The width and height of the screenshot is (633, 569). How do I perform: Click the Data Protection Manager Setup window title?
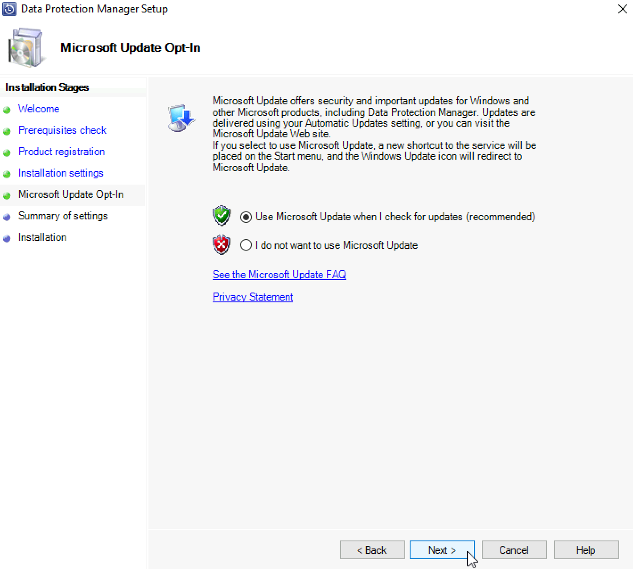point(95,9)
